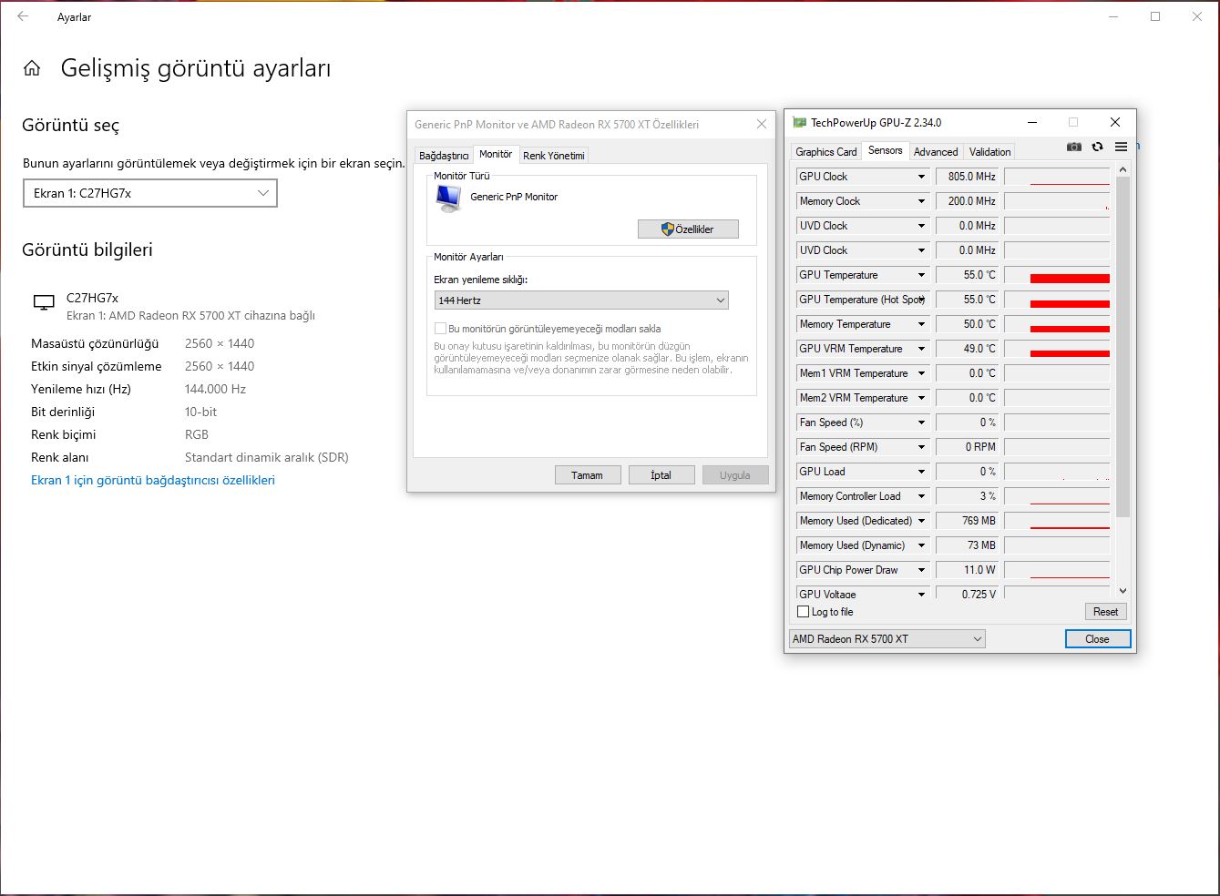Open the Renk Yönetimi tab
The height and width of the screenshot is (896, 1220).
pos(554,156)
